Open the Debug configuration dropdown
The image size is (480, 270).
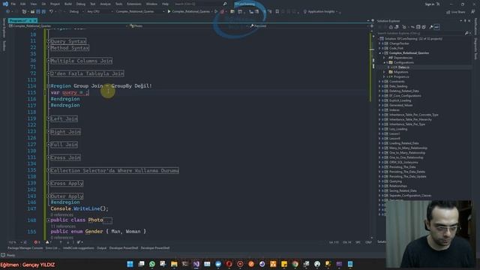click(76, 12)
